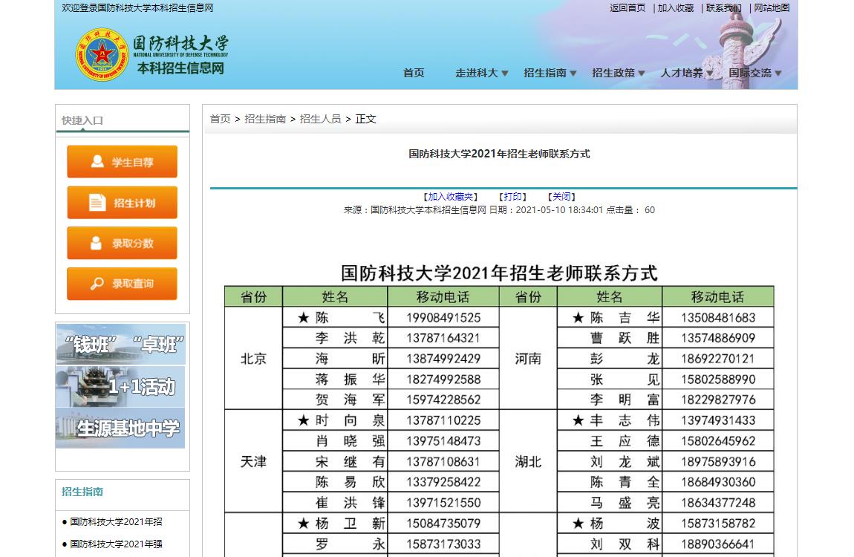854x557 pixels.
Task: Open sidebar link 国防科技大学2021年招
Action: click(x=116, y=521)
